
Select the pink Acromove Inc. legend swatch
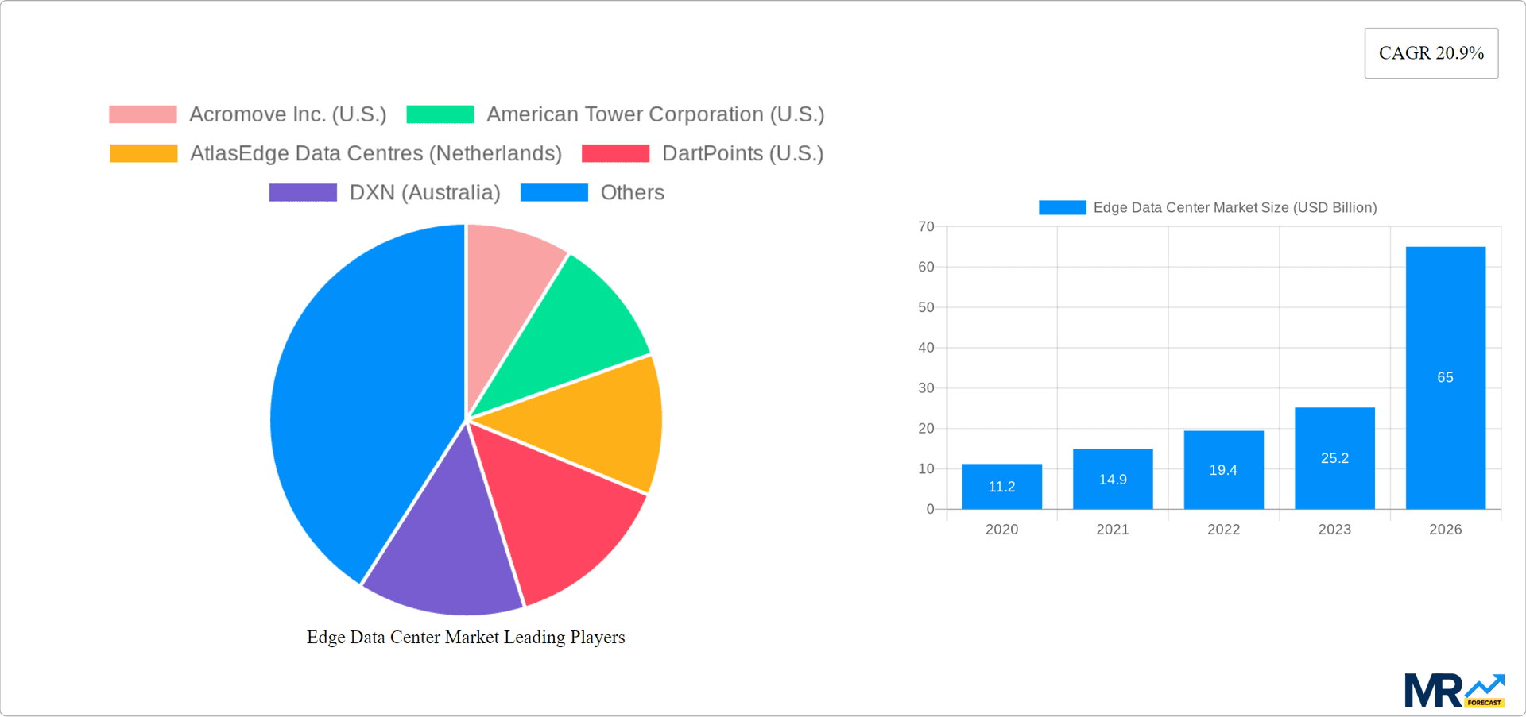coord(142,114)
